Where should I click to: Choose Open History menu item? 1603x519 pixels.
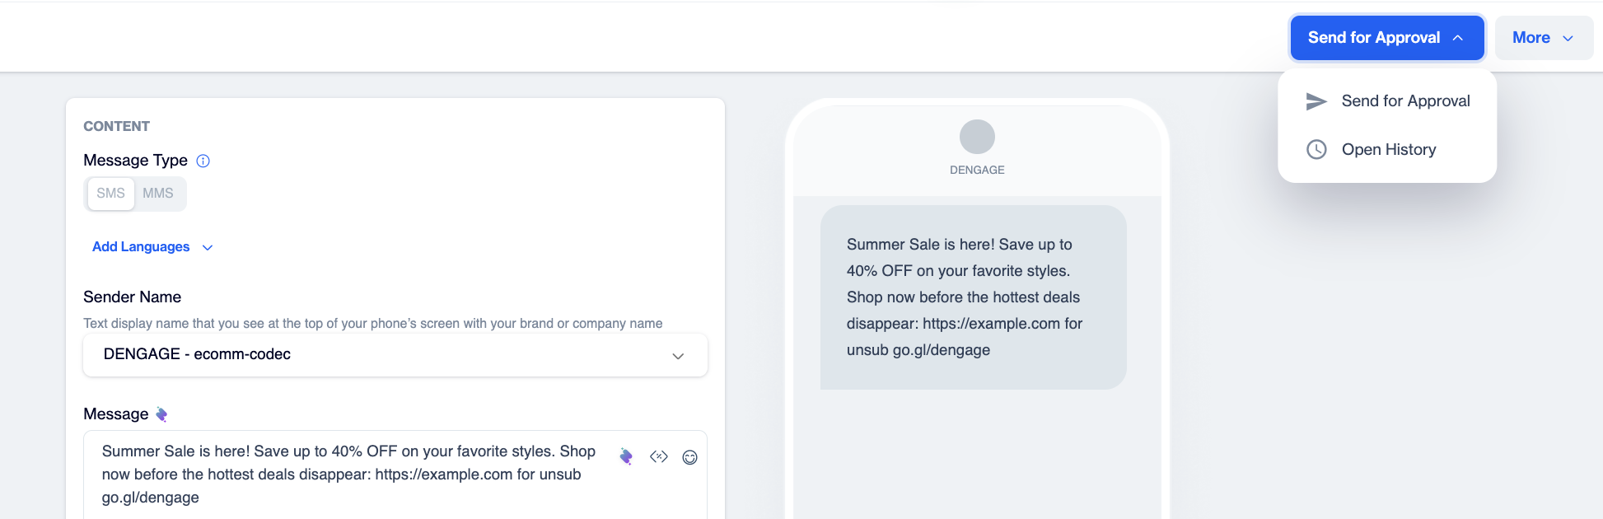point(1387,149)
